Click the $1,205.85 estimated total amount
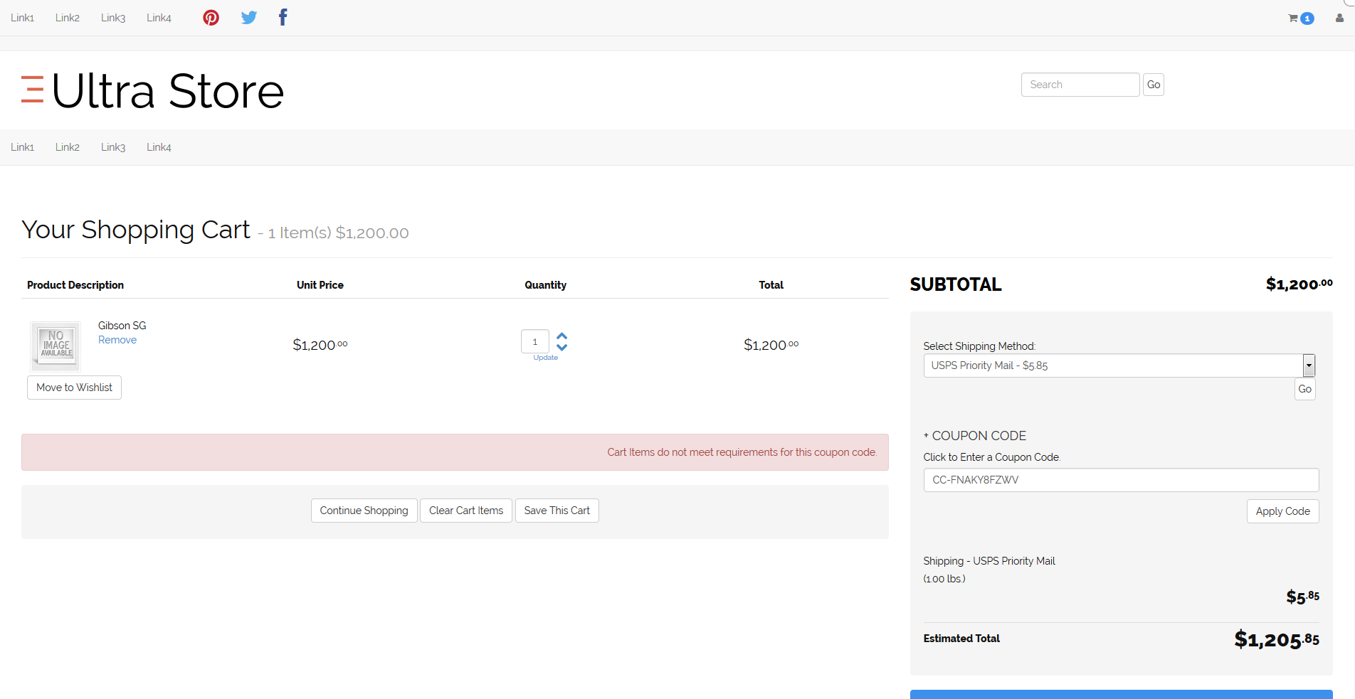The height and width of the screenshot is (699, 1355). point(1277,639)
